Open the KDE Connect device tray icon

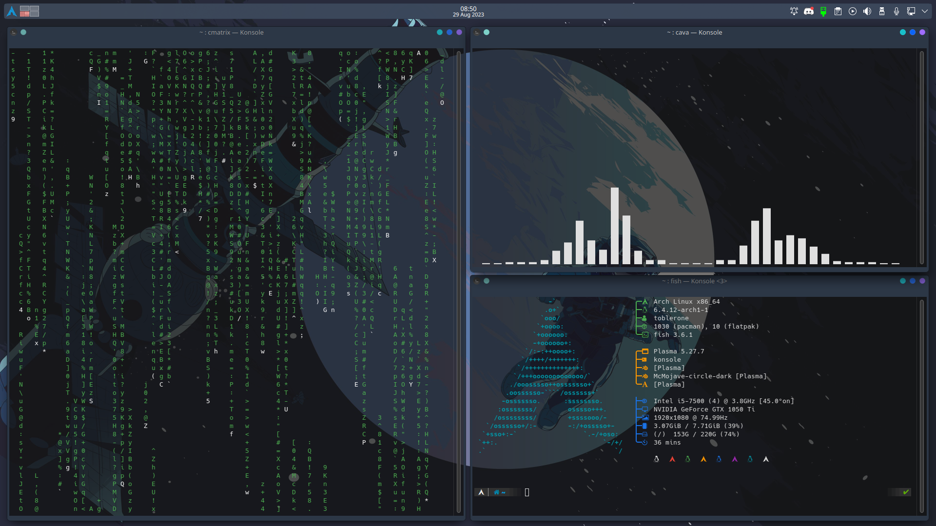(x=823, y=11)
